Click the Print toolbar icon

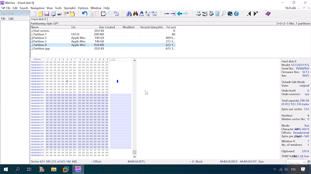tap(59, 14)
